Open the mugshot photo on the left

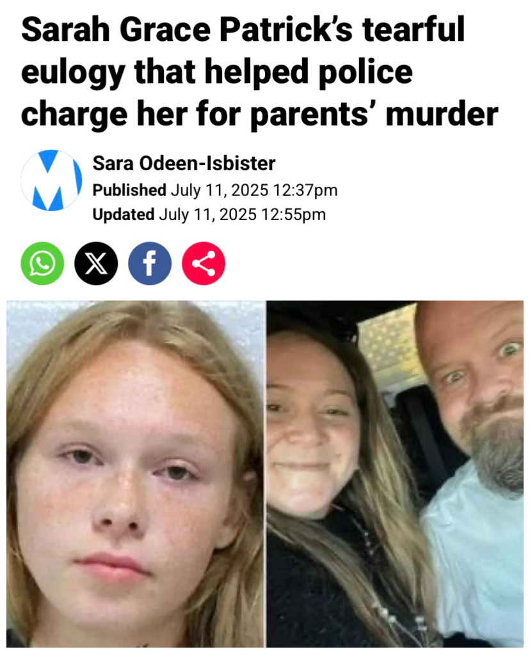135,474
